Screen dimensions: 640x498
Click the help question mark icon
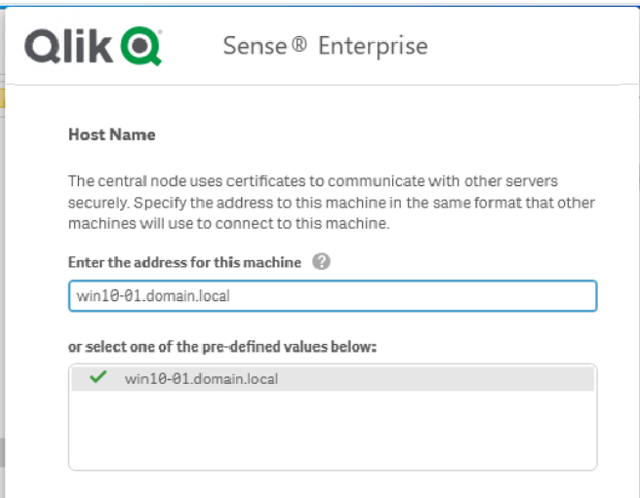pyautogui.click(x=321, y=261)
